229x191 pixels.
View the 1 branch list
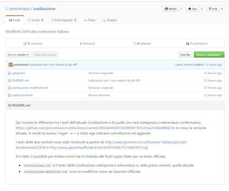coord(87,43)
